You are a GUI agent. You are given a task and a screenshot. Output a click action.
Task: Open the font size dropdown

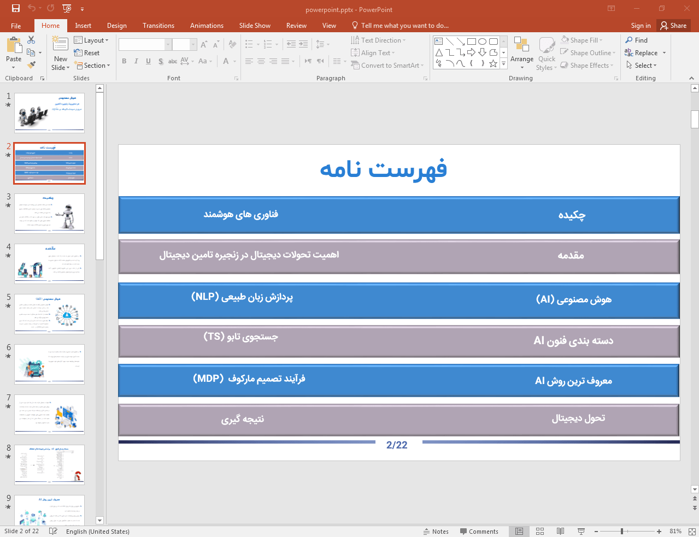[x=193, y=45]
